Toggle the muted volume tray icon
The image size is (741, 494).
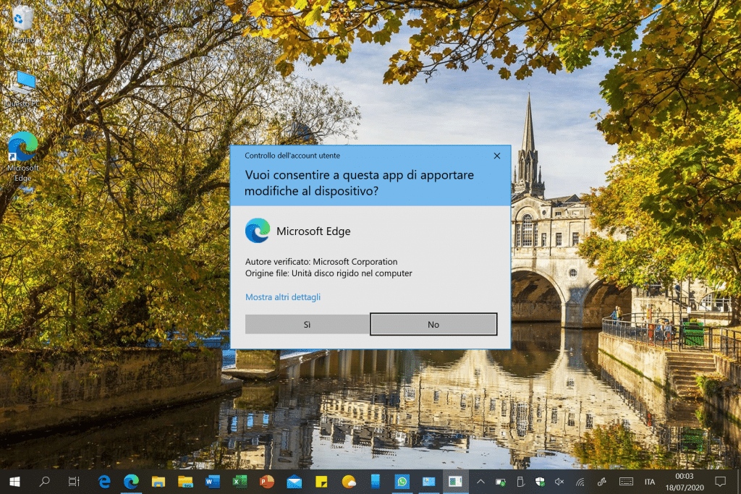559,481
